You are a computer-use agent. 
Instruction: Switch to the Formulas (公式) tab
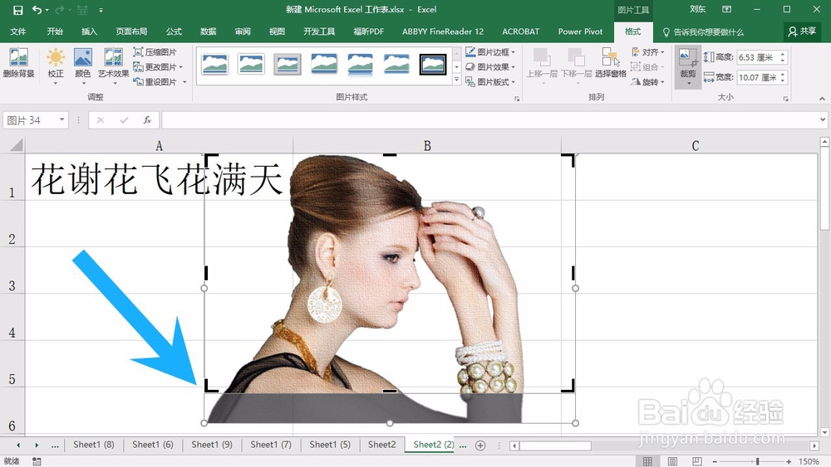174,32
